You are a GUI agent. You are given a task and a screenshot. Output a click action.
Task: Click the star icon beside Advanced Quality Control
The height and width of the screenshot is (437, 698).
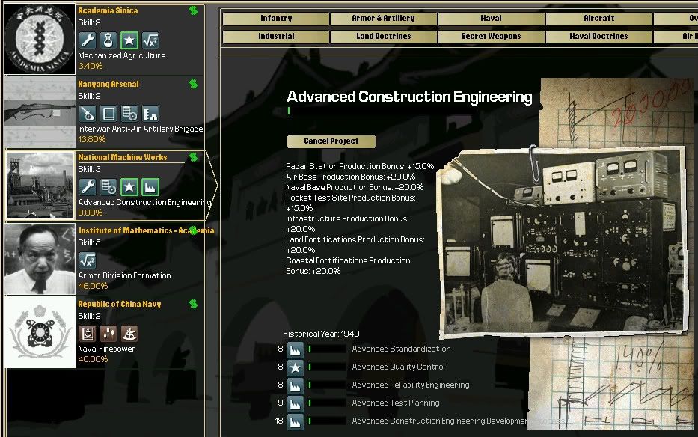point(296,367)
